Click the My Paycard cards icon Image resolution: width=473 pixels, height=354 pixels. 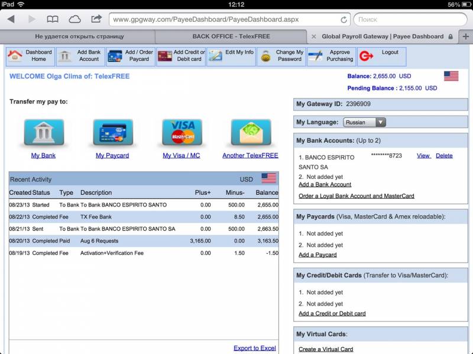pos(112,132)
